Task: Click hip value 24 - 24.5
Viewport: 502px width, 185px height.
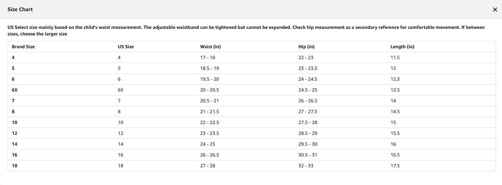Action: click(x=308, y=79)
